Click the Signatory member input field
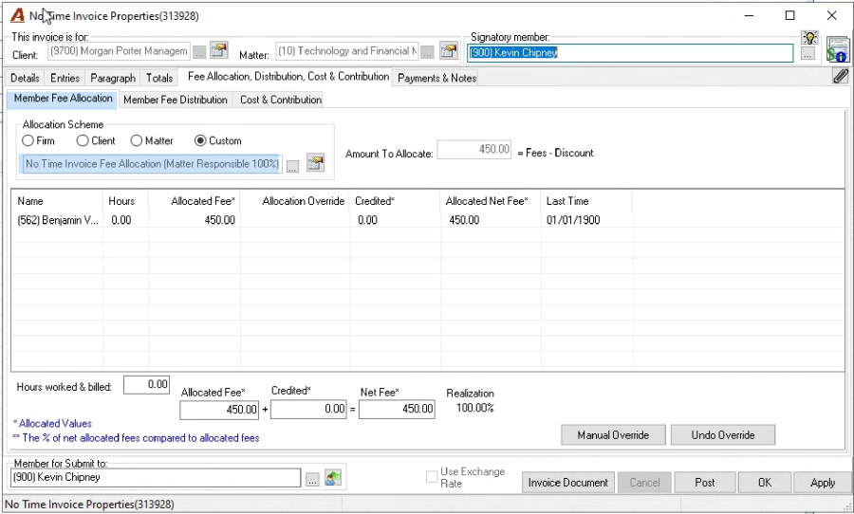The image size is (854, 514). [630, 53]
